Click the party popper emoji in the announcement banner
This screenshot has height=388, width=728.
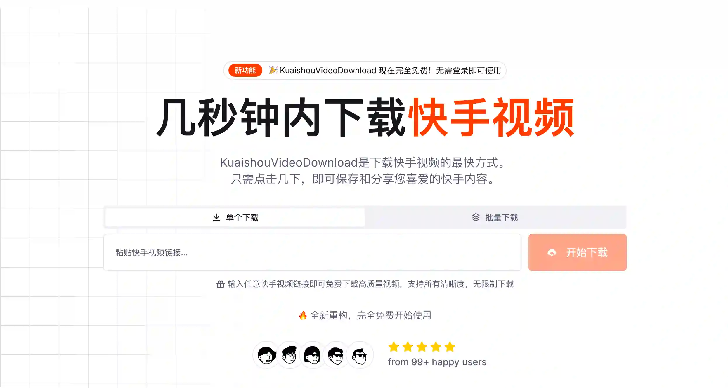pyautogui.click(x=273, y=70)
